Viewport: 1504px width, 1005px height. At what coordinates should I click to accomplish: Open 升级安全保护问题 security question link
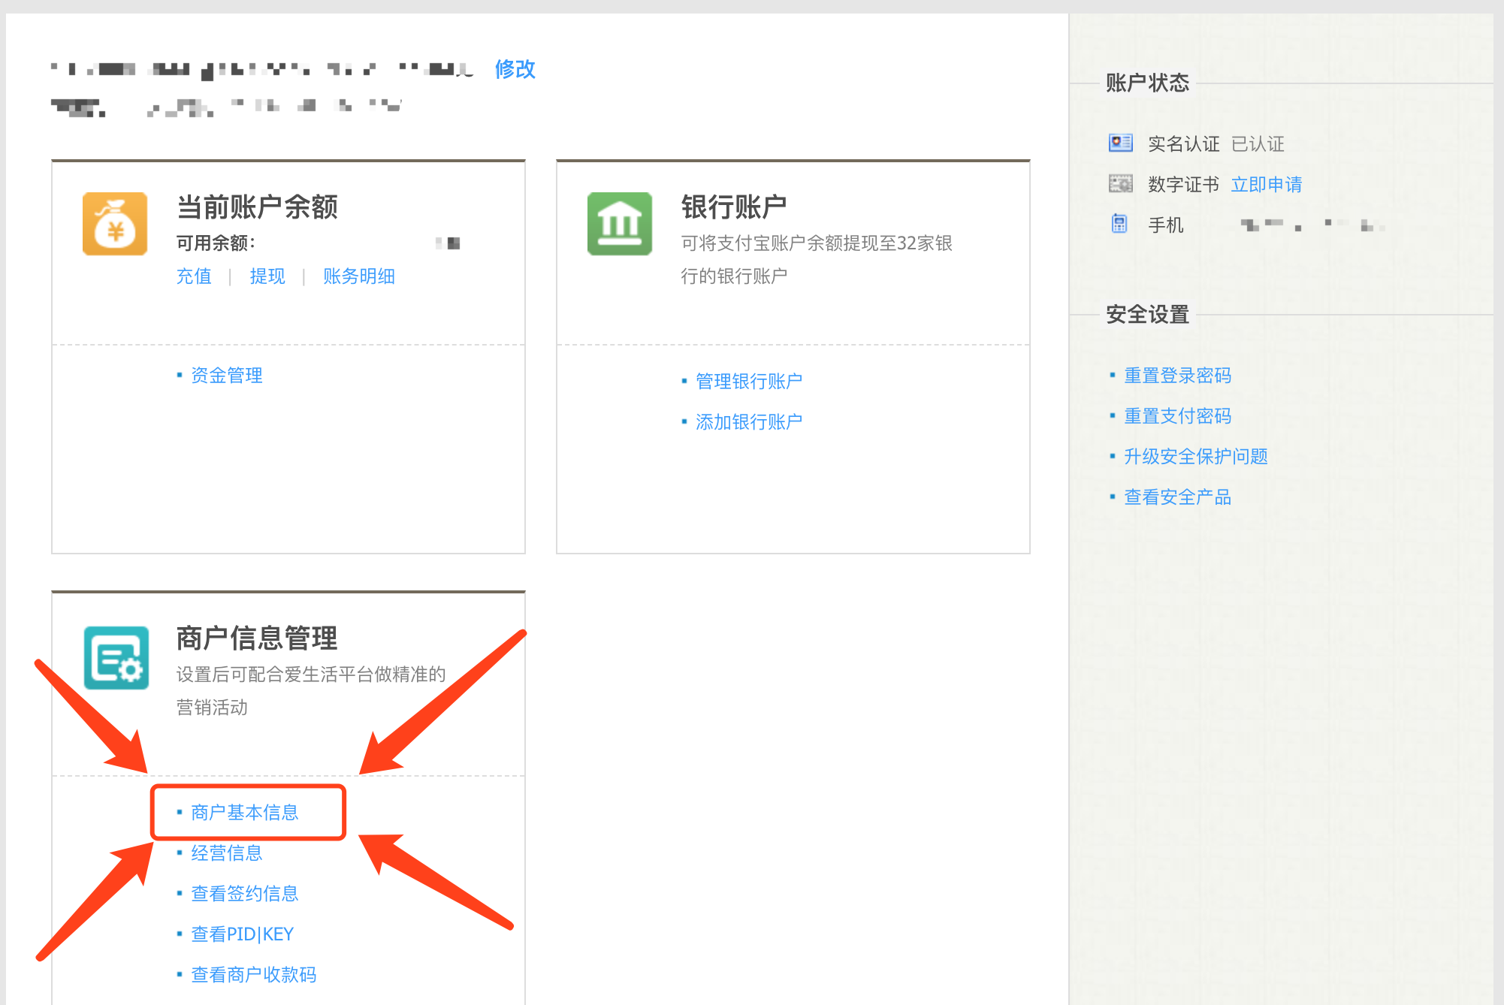click(x=1195, y=457)
